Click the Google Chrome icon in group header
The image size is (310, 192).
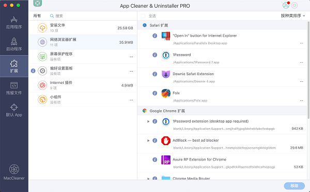145,111
